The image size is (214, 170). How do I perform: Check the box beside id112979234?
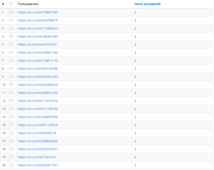(11, 101)
